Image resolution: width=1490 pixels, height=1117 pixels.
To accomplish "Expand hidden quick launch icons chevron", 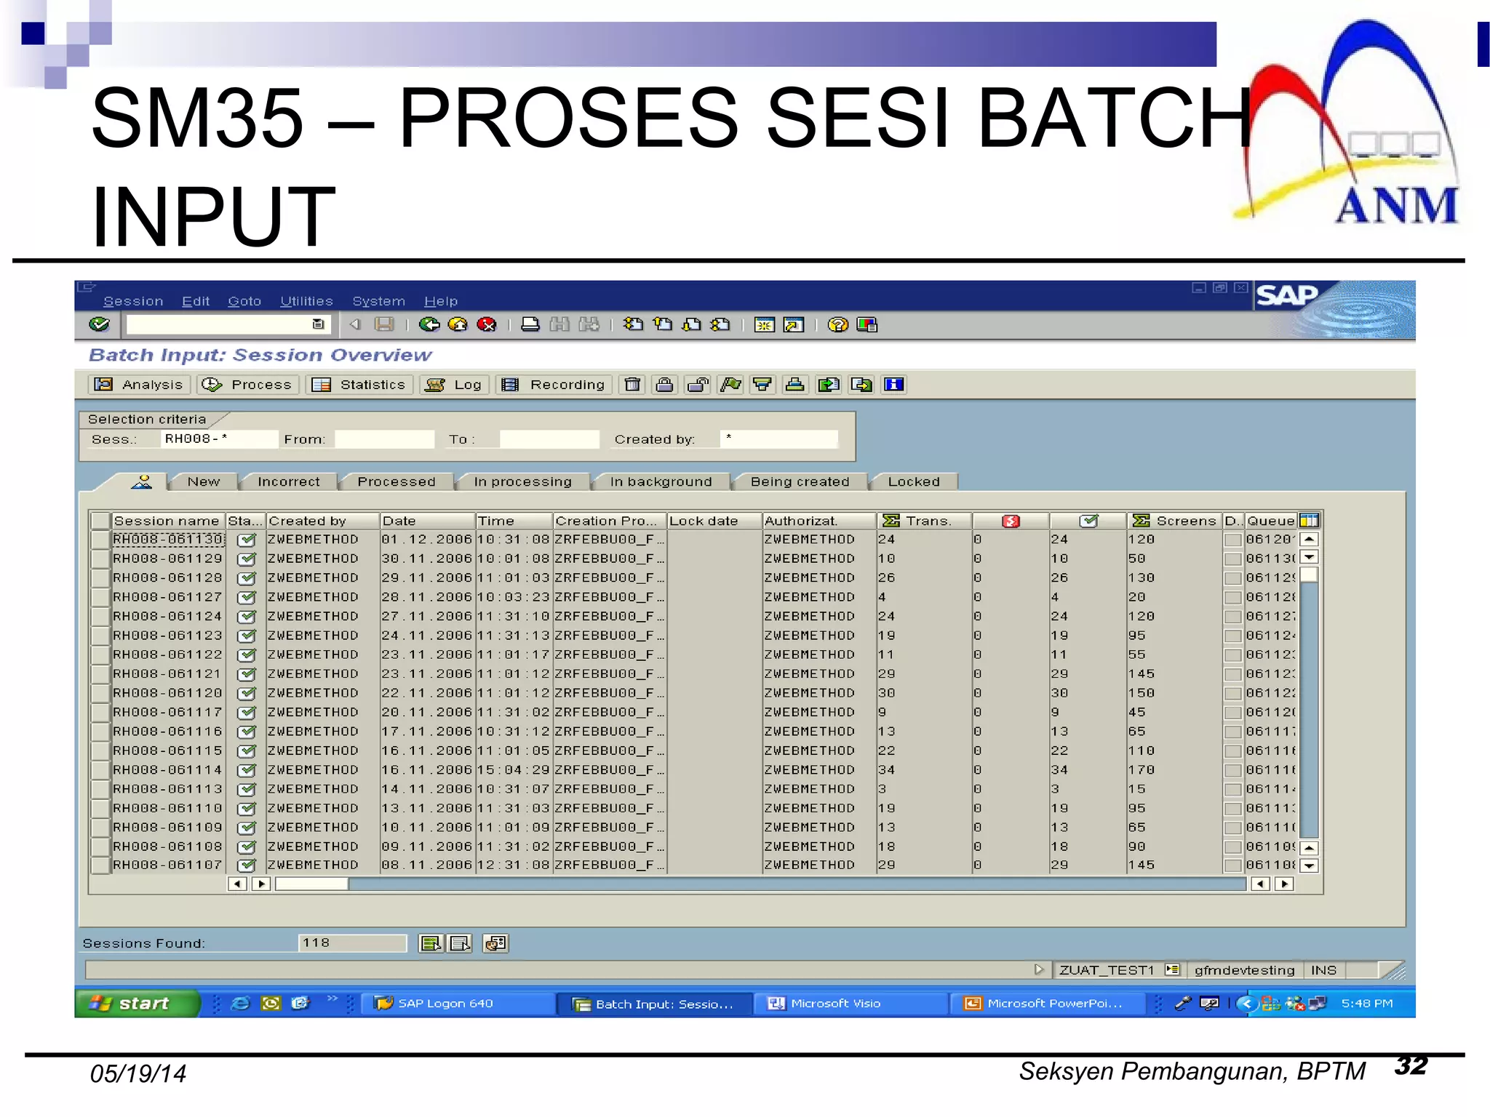I will 332,998.
